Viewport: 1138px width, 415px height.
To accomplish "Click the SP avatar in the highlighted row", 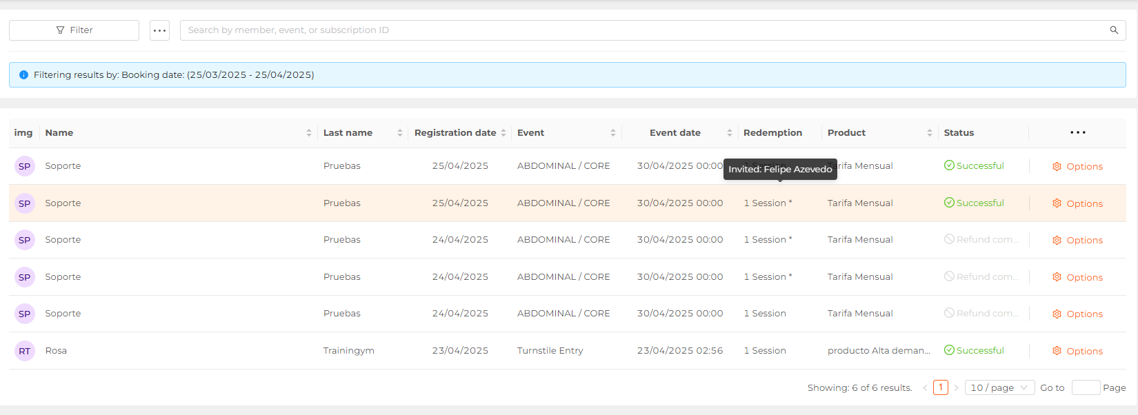I will (x=25, y=203).
